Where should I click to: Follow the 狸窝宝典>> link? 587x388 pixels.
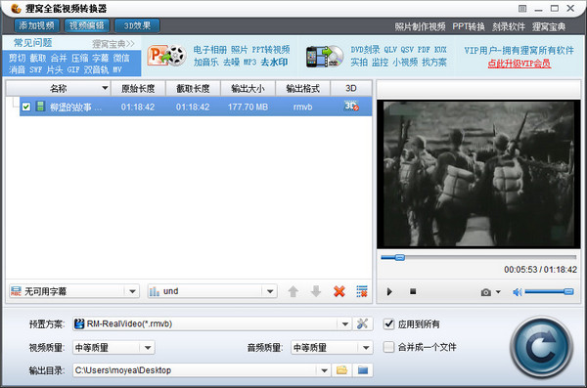pyautogui.click(x=113, y=44)
